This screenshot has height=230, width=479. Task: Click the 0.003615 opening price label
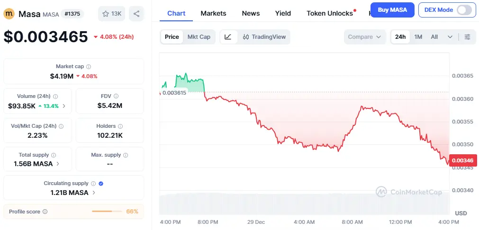click(x=174, y=93)
